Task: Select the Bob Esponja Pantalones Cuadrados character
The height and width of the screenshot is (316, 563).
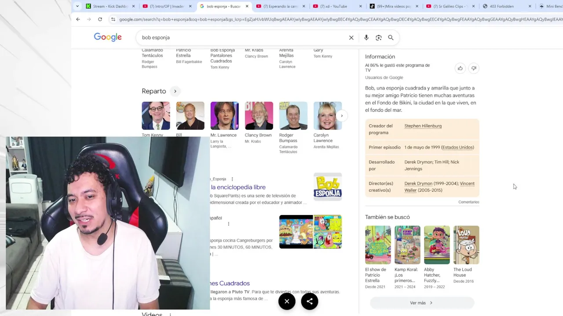Action: coord(223,58)
